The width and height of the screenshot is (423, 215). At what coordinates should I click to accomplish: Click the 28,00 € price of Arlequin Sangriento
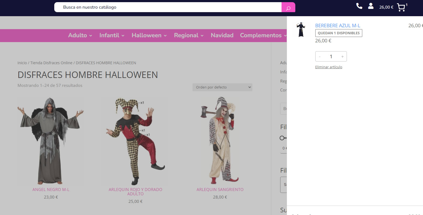(x=220, y=197)
